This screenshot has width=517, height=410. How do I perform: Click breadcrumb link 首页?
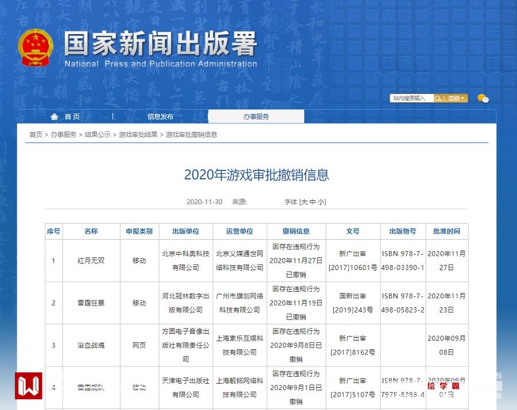pos(36,135)
